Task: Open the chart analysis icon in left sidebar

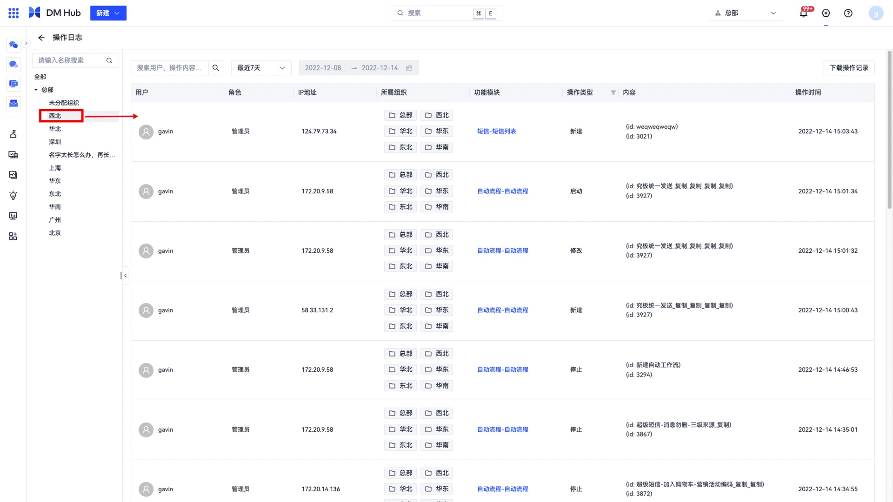Action: coord(13,175)
